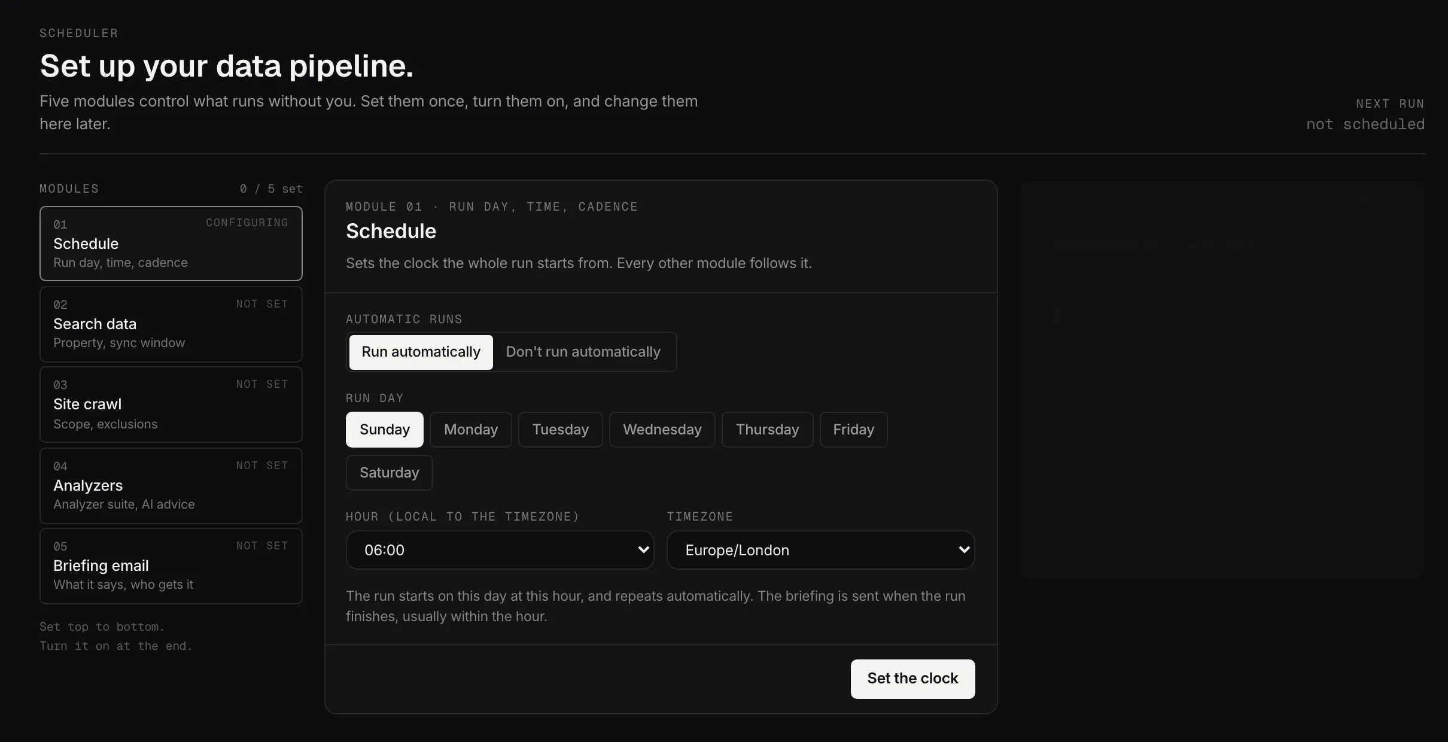Choose Don't run automatically
The image size is (1448, 742).
[583, 352]
